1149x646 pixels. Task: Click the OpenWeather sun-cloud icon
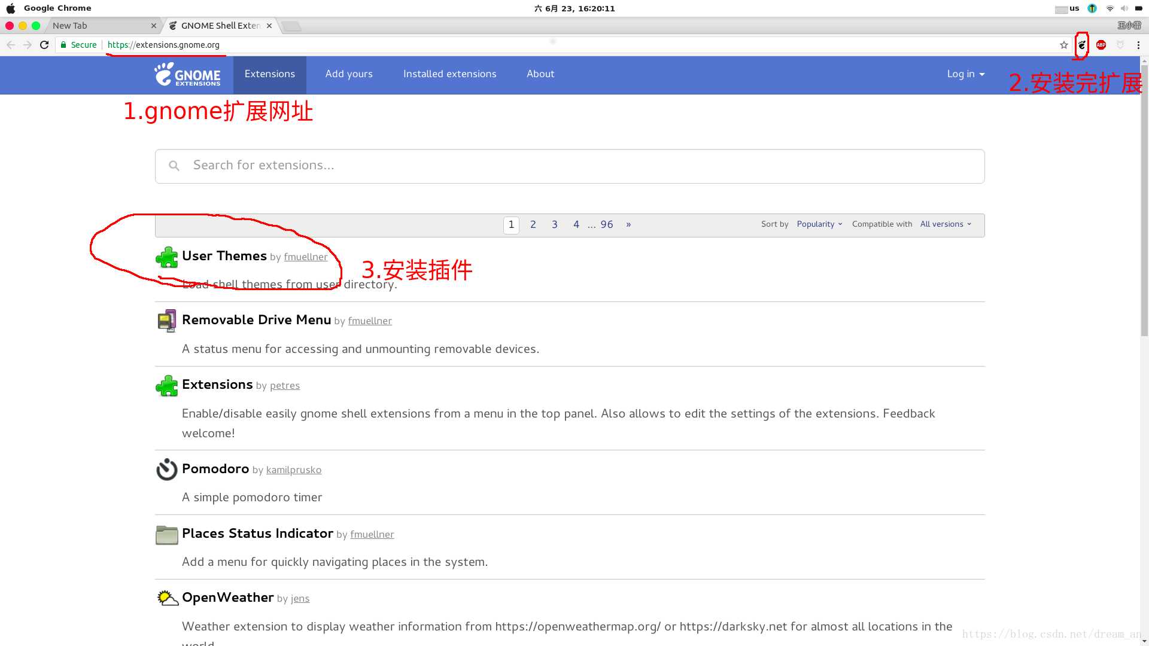[168, 598]
